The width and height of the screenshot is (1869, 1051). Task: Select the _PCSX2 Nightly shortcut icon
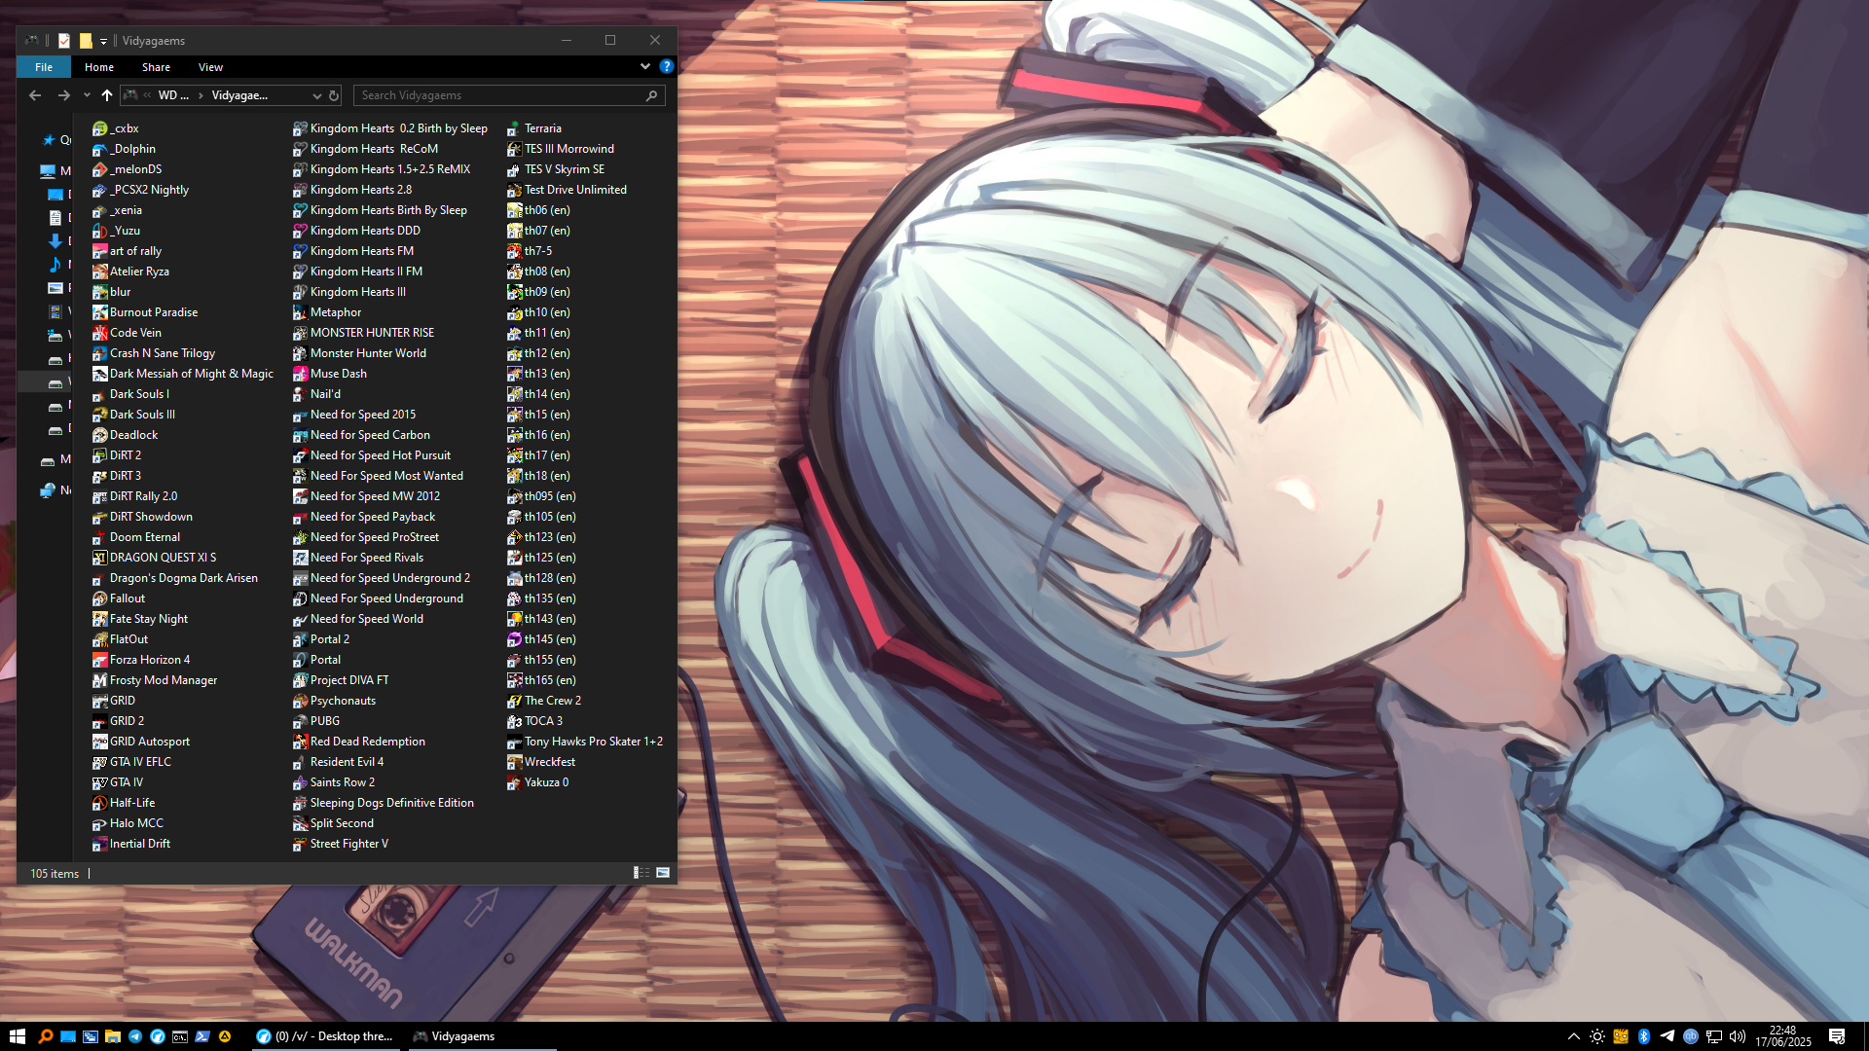(99, 190)
